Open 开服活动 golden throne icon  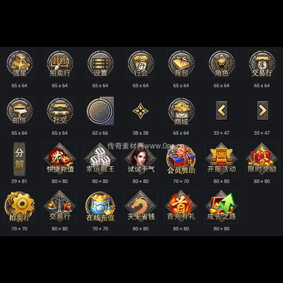click(x=221, y=159)
